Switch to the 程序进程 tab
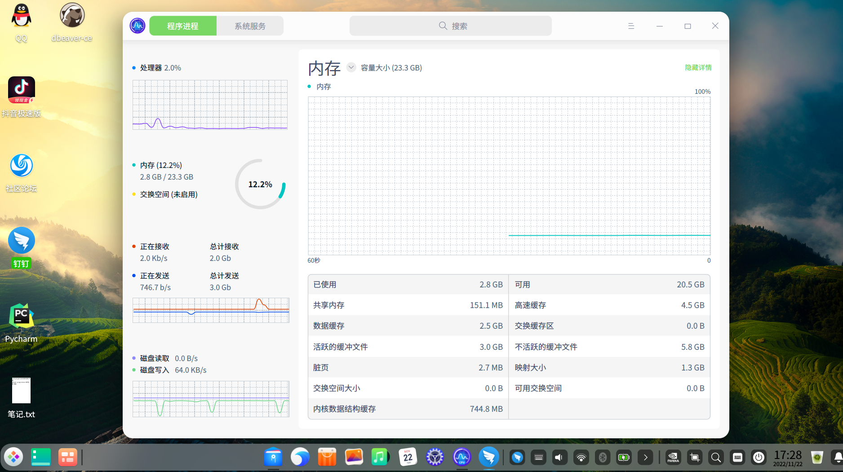The width and height of the screenshot is (843, 472). 183,26
